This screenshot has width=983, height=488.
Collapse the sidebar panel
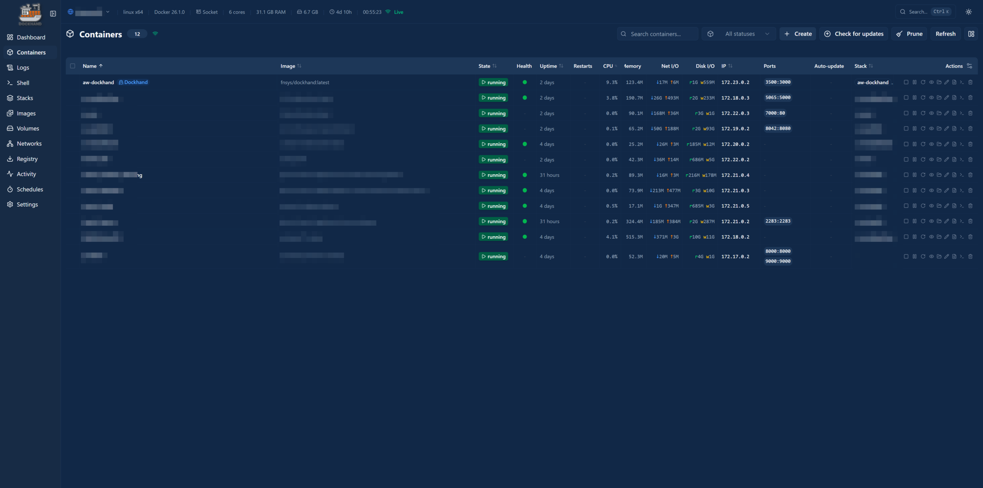pyautogui.click(x=53, y=14)
